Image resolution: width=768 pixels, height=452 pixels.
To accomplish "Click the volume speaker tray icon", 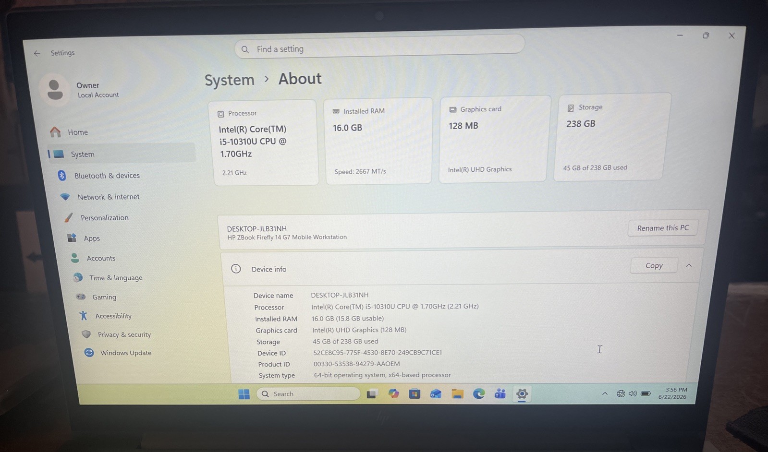I will [633, 393].
